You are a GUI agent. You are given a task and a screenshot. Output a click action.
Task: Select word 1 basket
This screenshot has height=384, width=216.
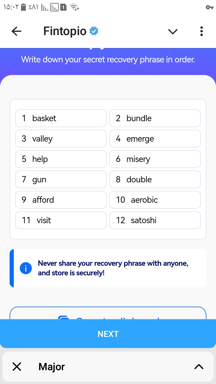(x=61, y=118)
